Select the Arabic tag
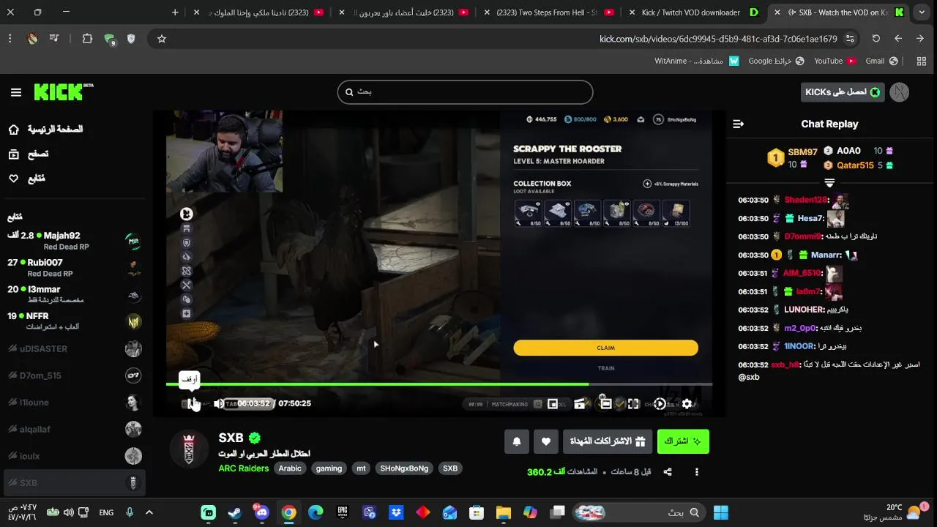937x527 pixels. tap(289, 468)
